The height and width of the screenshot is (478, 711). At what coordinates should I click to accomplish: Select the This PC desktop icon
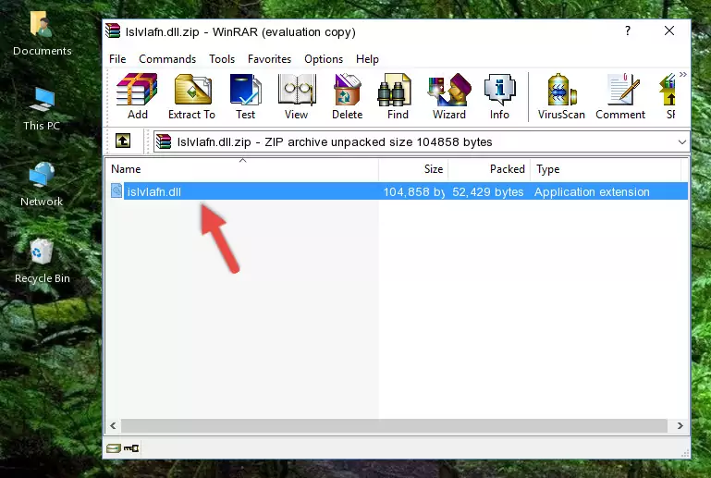click(42, 109)
